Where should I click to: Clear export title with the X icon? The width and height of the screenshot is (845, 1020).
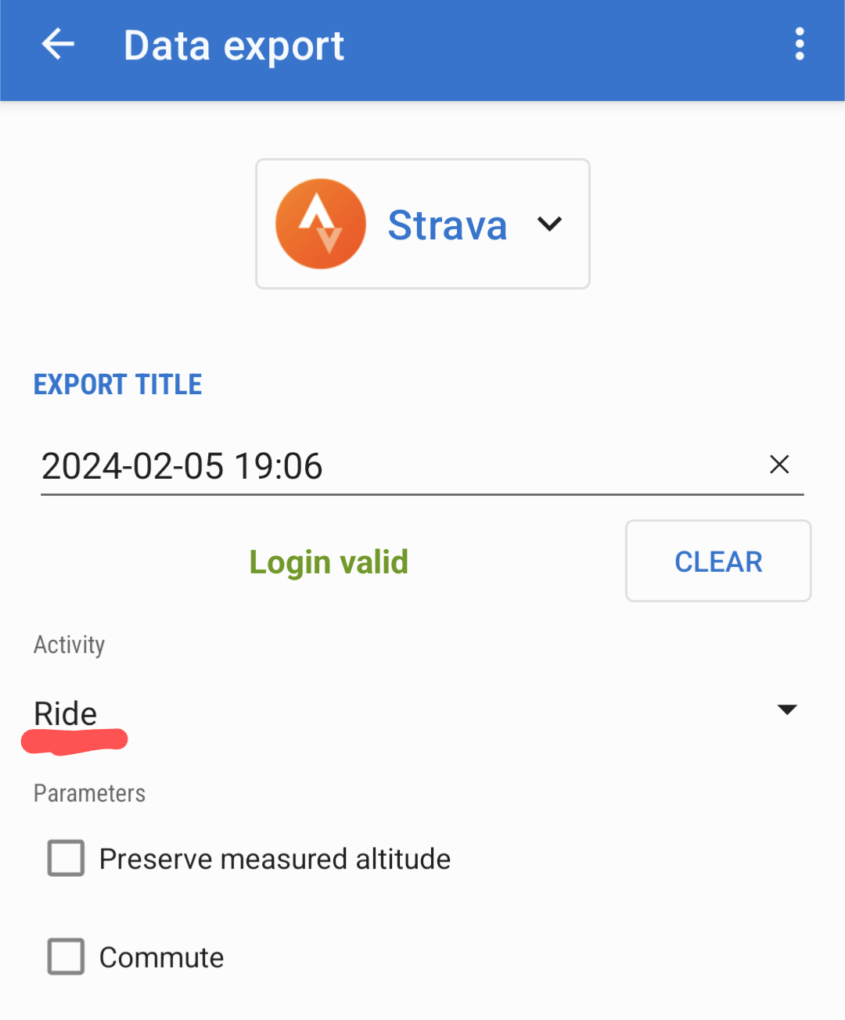click(x=779, y=465)
